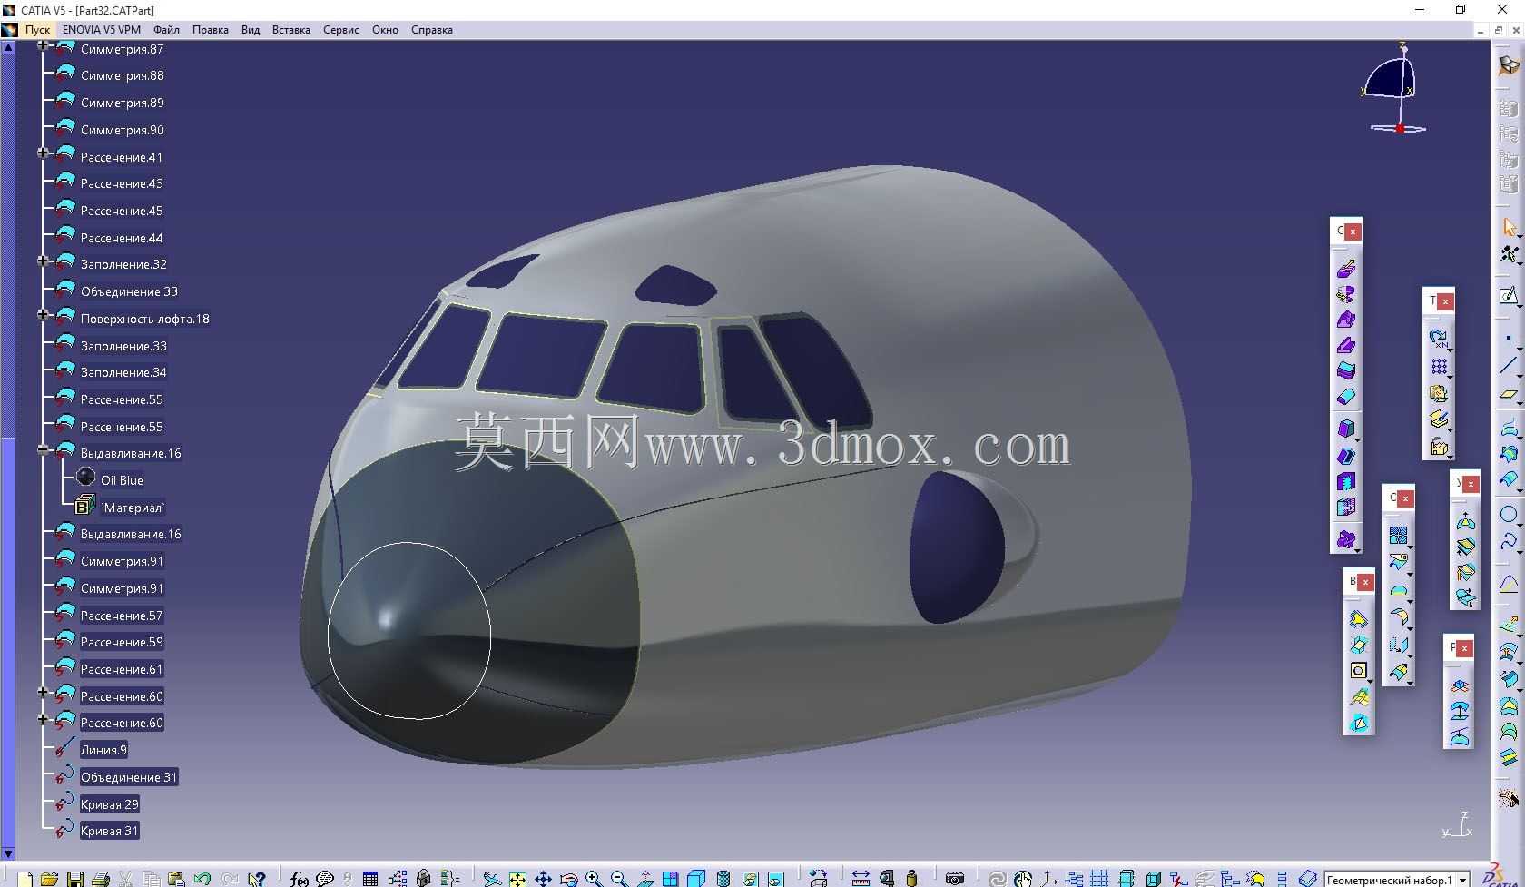Expand Поверхность лофта.18 node
This screenshot has width=1525, height=887.
43,314
